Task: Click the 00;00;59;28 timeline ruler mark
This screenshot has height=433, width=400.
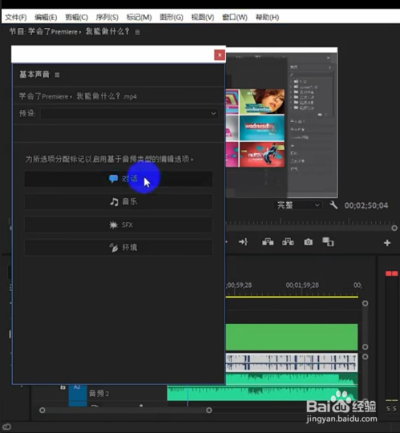Action: 239,285
